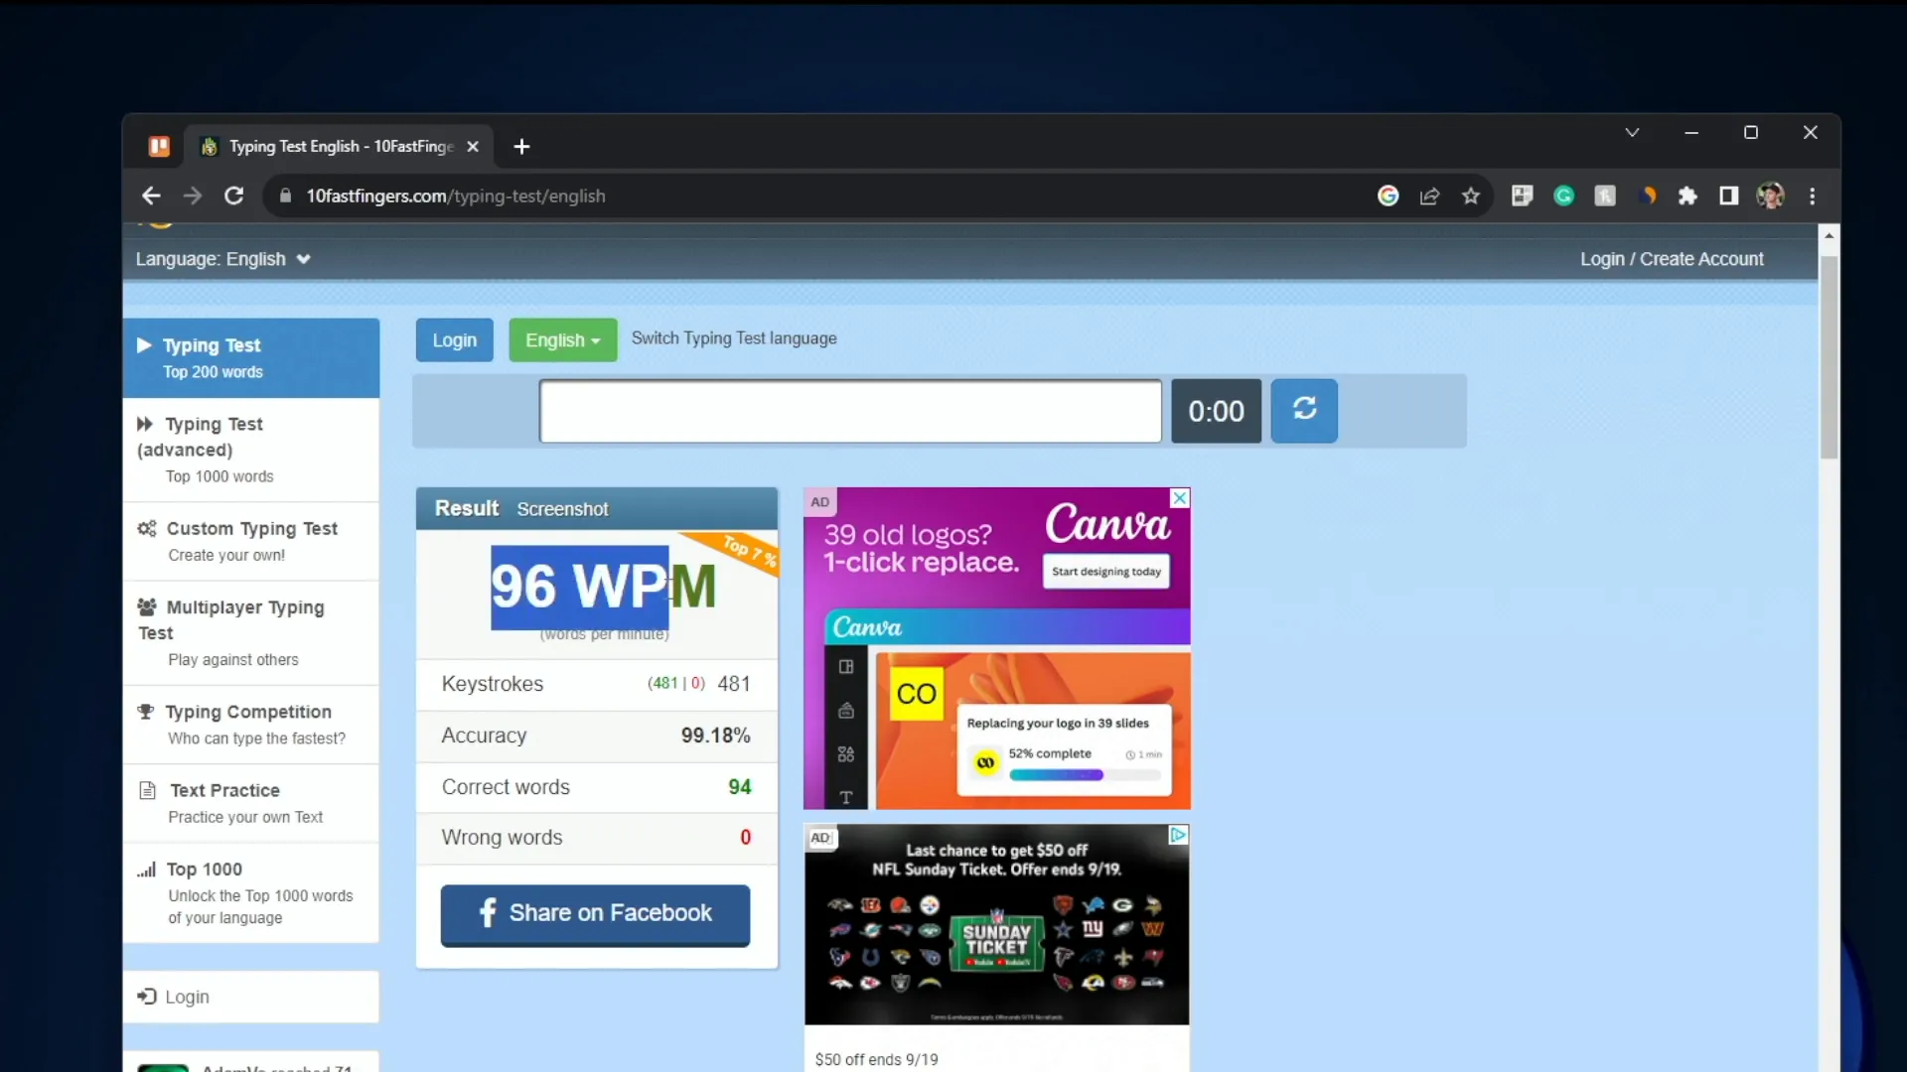The height and width of the screenshot is (1072, 1907).
Task: Reload the page with refresh icon
Action: [234, 197]
